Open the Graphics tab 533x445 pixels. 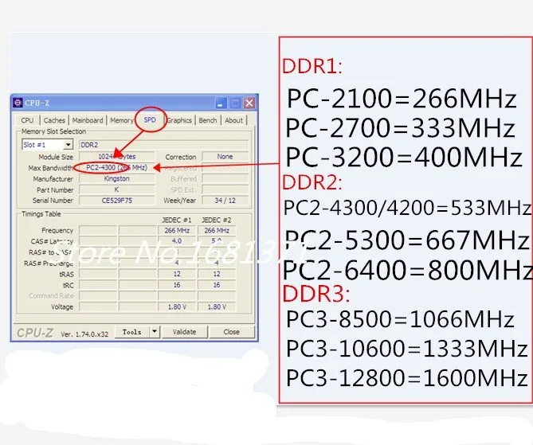point(179,120)
